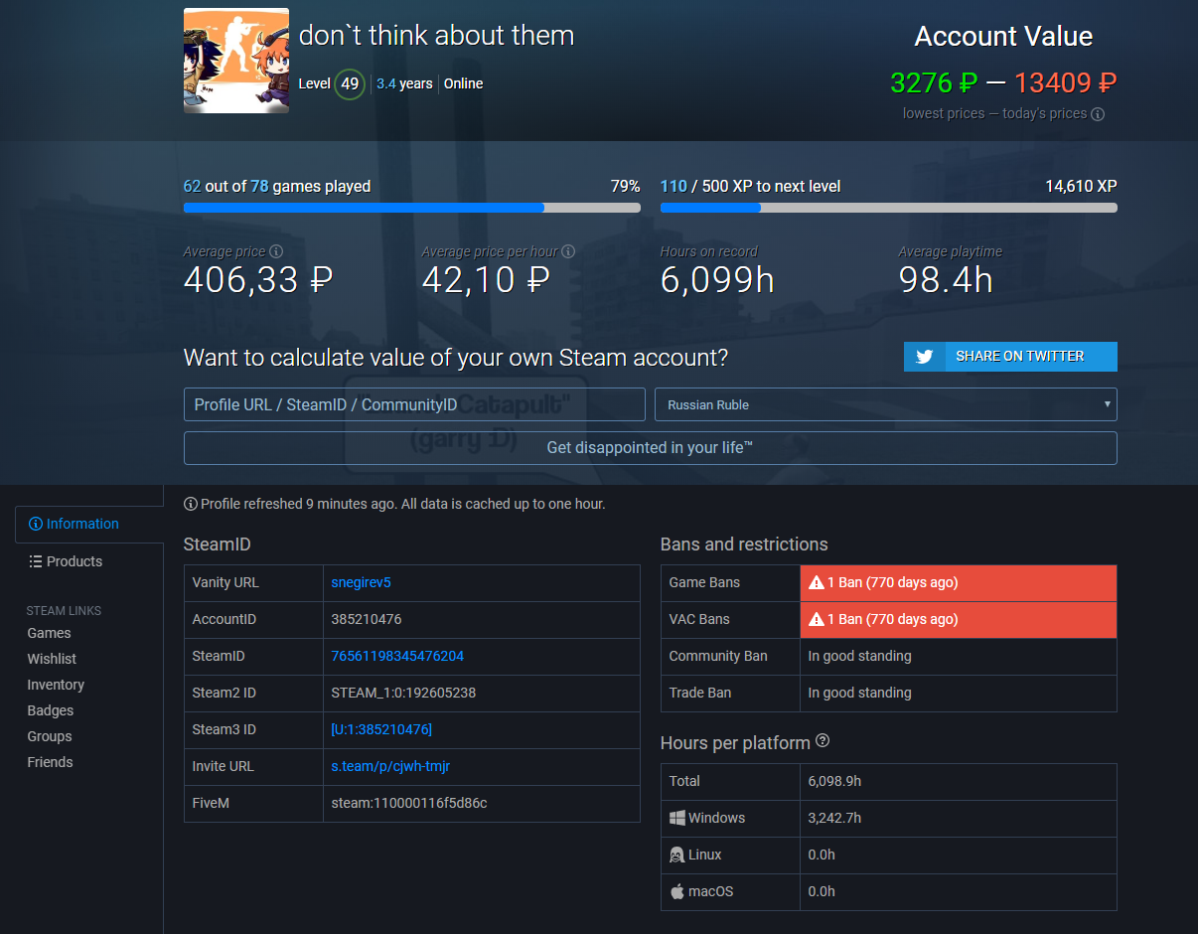Image resolution: width=1198 pixels, height=934 pixels.
Task: Open the Friends Steam link
Action: [x=51, y=762]
